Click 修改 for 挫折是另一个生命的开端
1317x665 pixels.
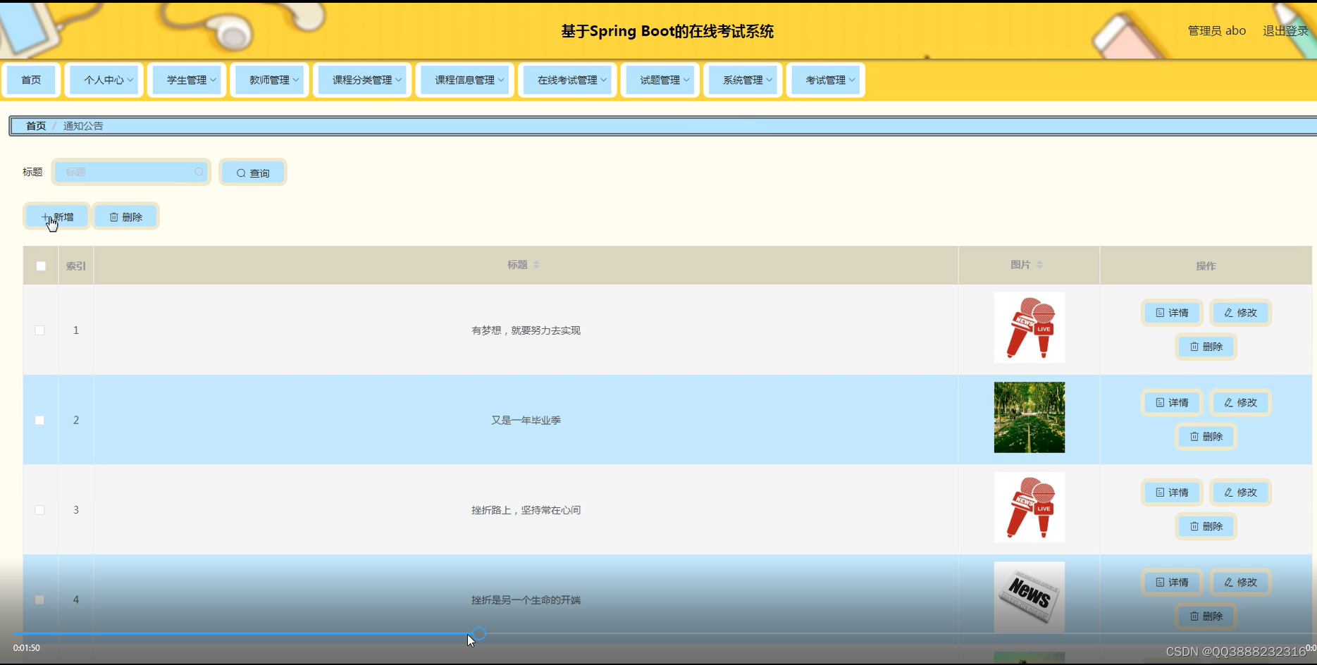pos(1240,582)
